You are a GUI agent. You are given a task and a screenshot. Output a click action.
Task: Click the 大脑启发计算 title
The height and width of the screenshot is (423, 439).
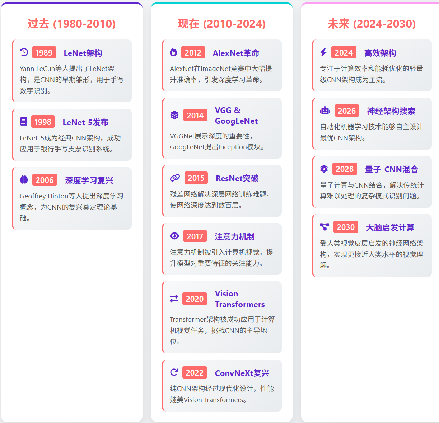[390, 227]
